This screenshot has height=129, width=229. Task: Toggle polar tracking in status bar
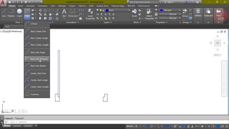click(151, 126)
